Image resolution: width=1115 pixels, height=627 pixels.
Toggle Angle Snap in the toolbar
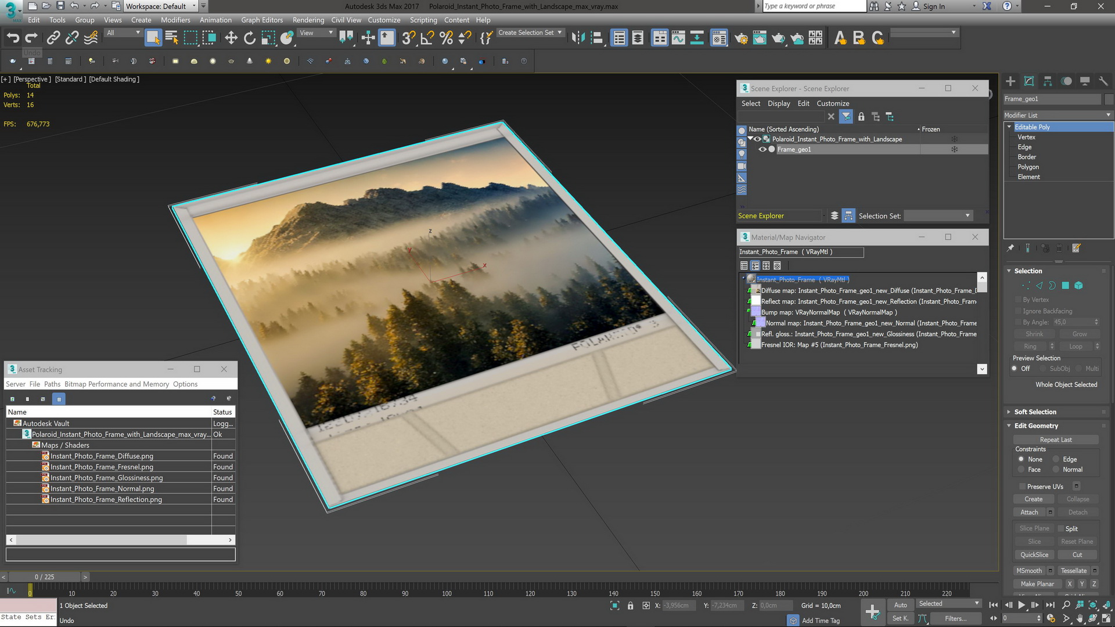[x=427, y=38]
